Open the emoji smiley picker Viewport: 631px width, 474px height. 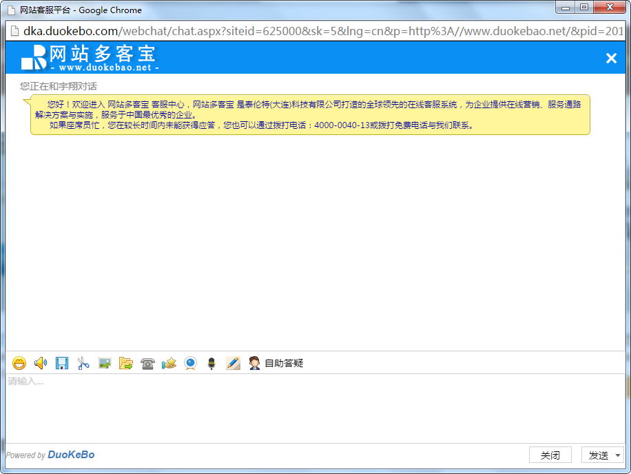coord(19,363)
